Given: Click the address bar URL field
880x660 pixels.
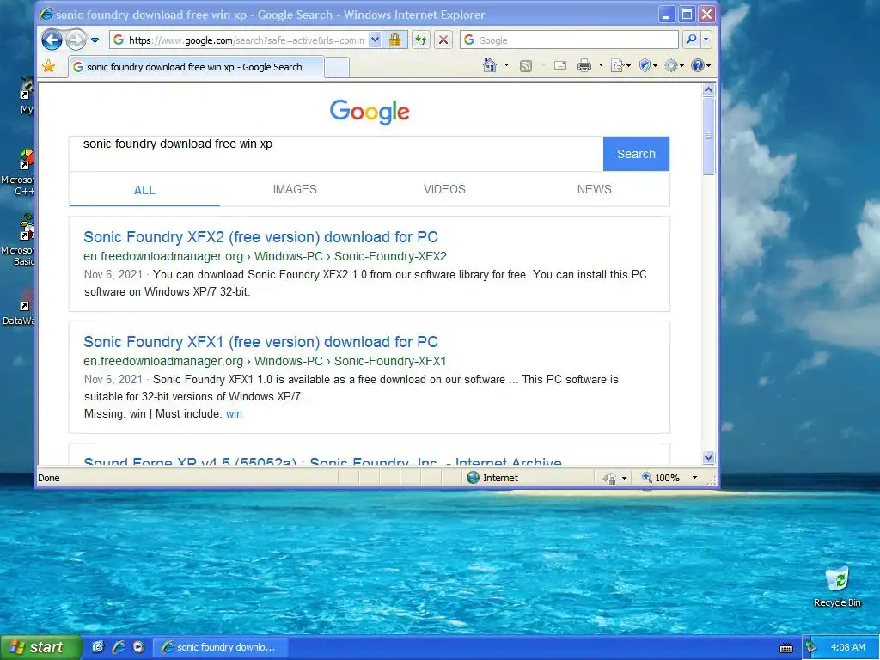Looking at the screenshot, I should [239, 40].
